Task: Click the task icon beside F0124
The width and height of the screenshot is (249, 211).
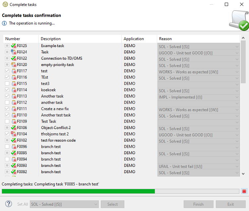Action: (14, 52)
